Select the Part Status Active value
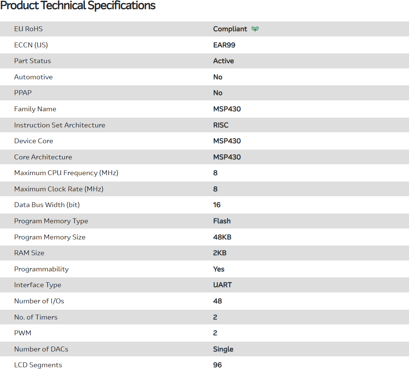409x371 pixels. coord(223,61)
